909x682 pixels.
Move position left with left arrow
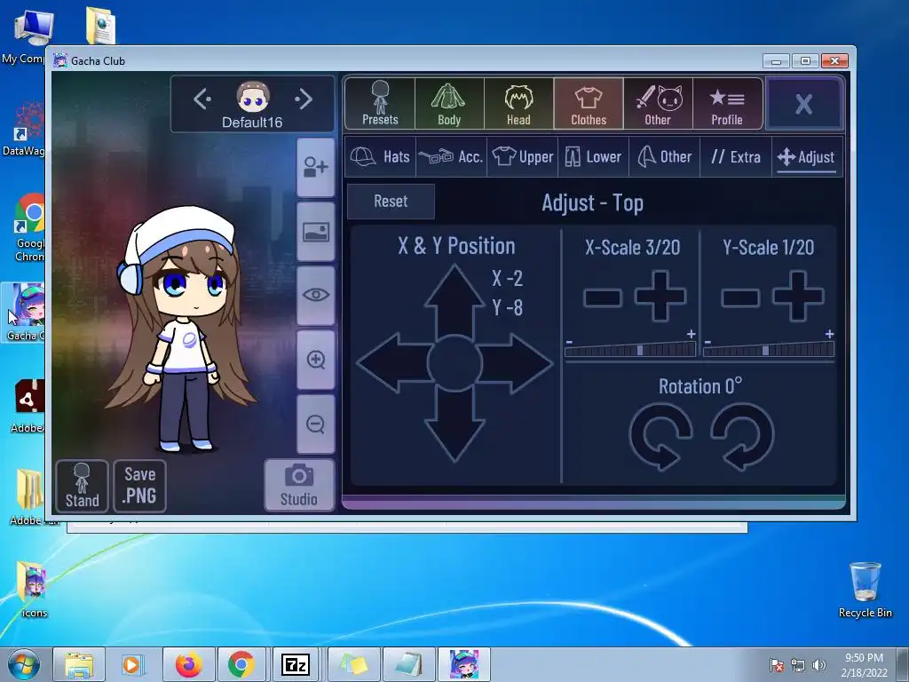(x=393, y=363)
